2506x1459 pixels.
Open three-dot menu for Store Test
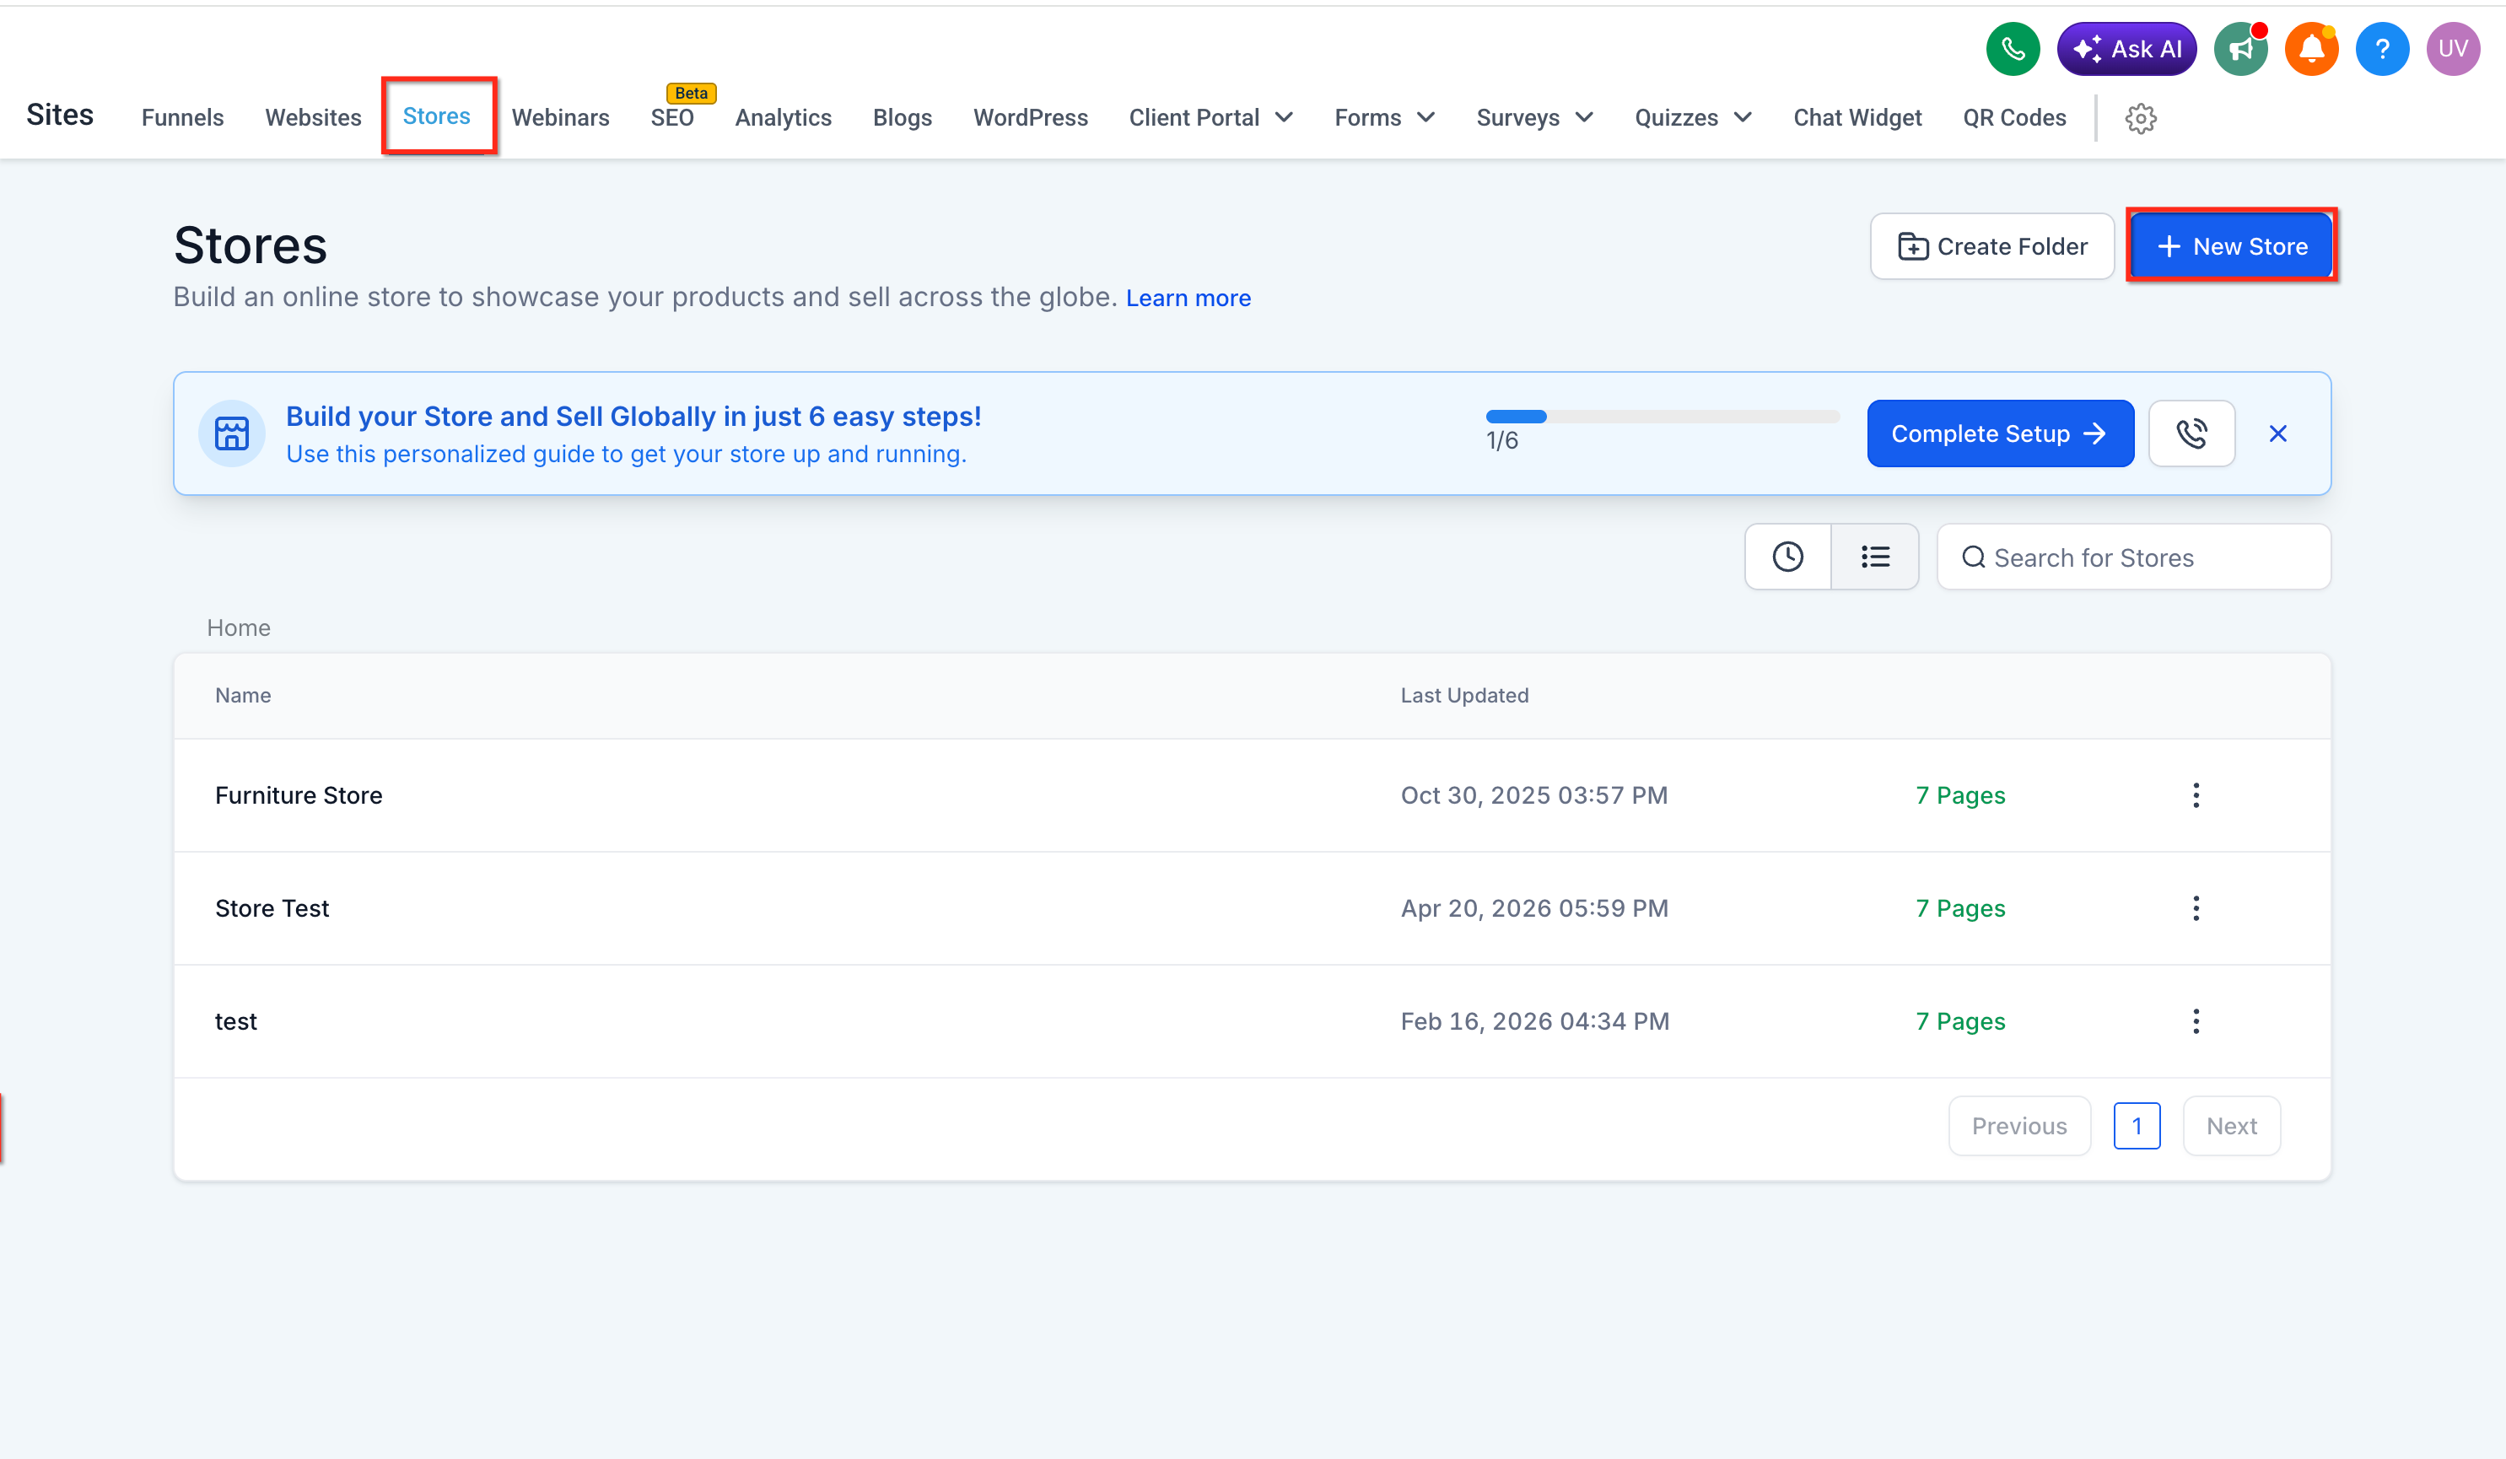[x=2196, y=908]
